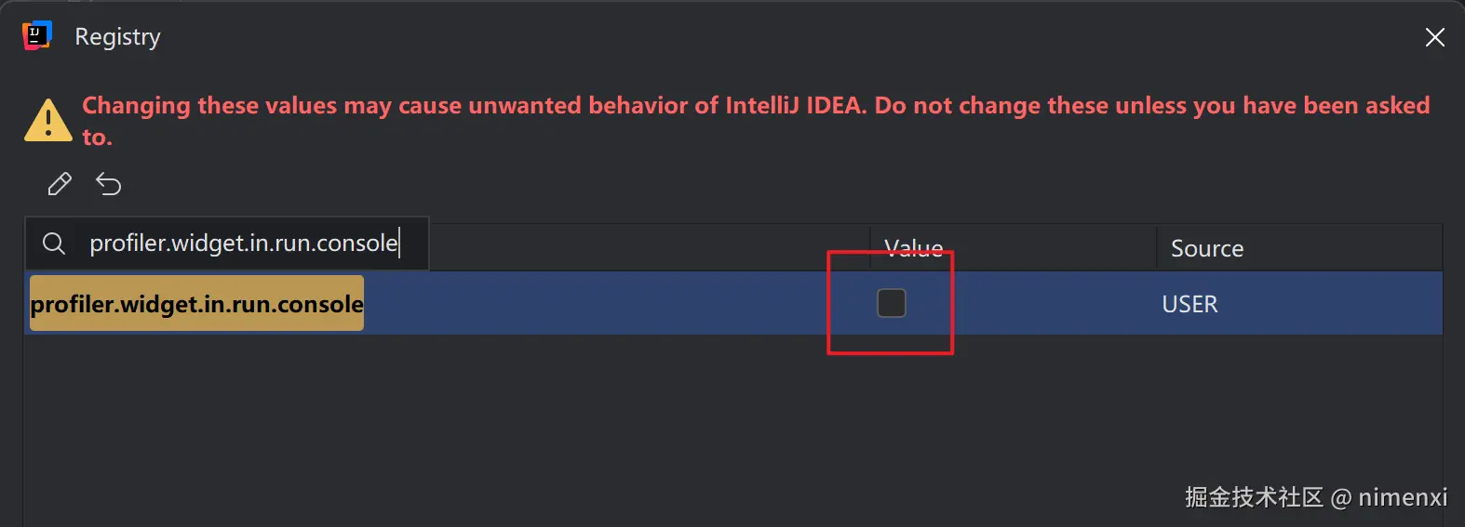Click the USER source cell
This screenshot has width=1465, height=527.
click(x=1189, y=304)
